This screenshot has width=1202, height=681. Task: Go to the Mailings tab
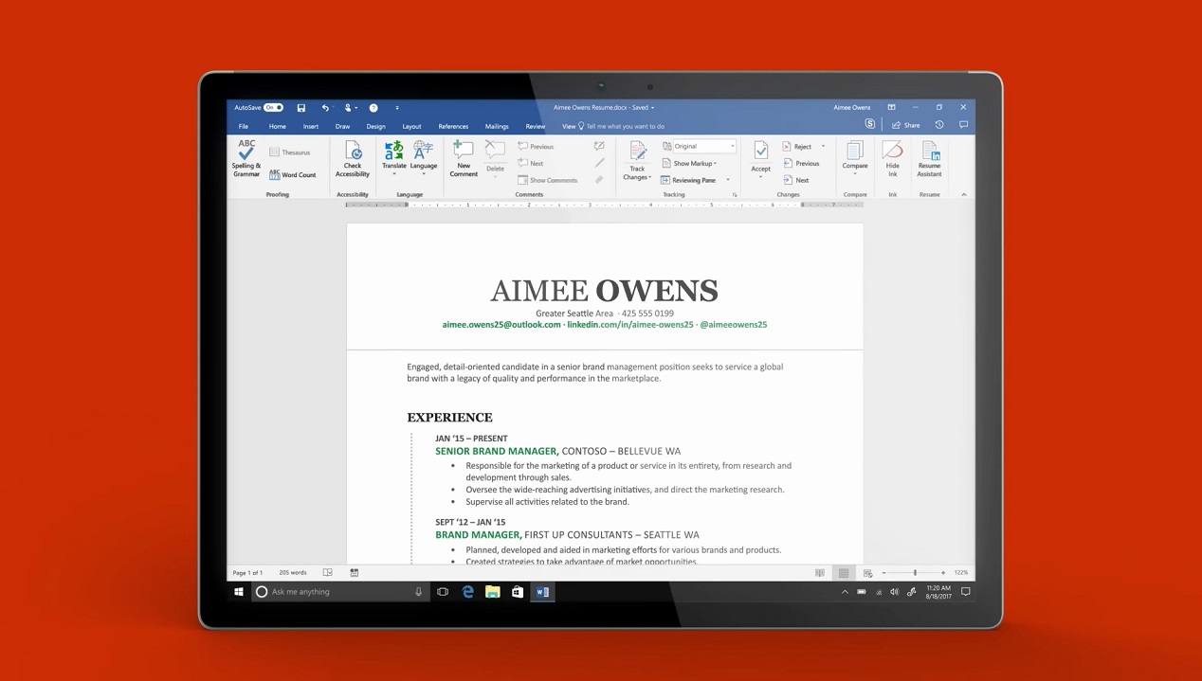497,126
